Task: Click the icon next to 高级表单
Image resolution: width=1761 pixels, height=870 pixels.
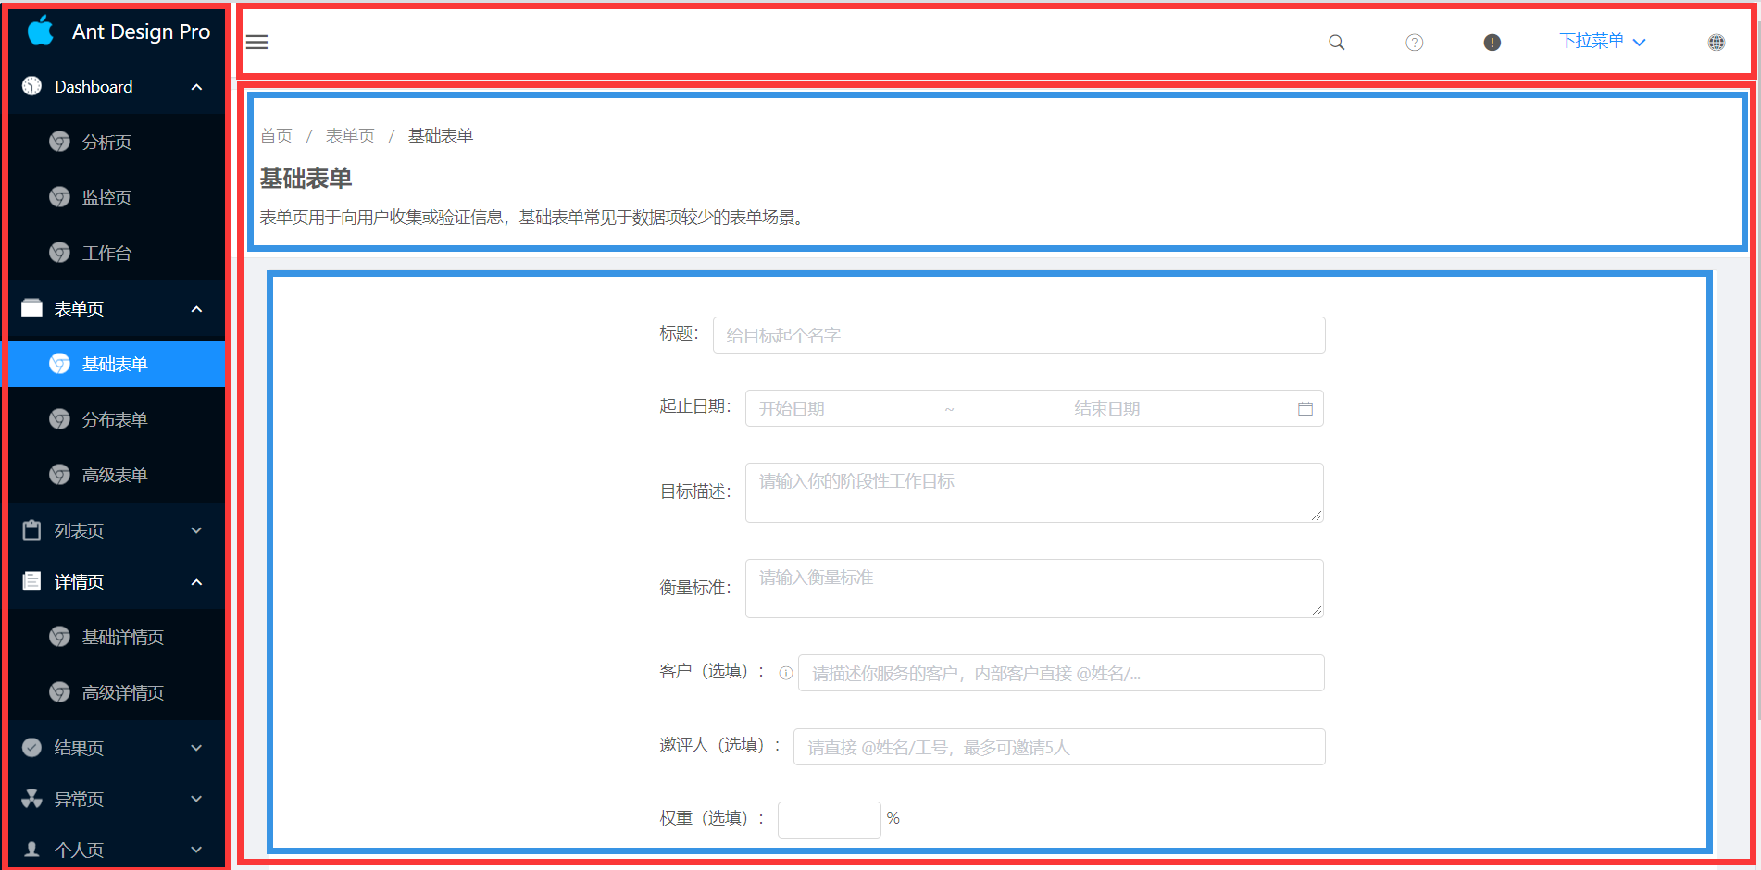Action: (x=59, y=475)
